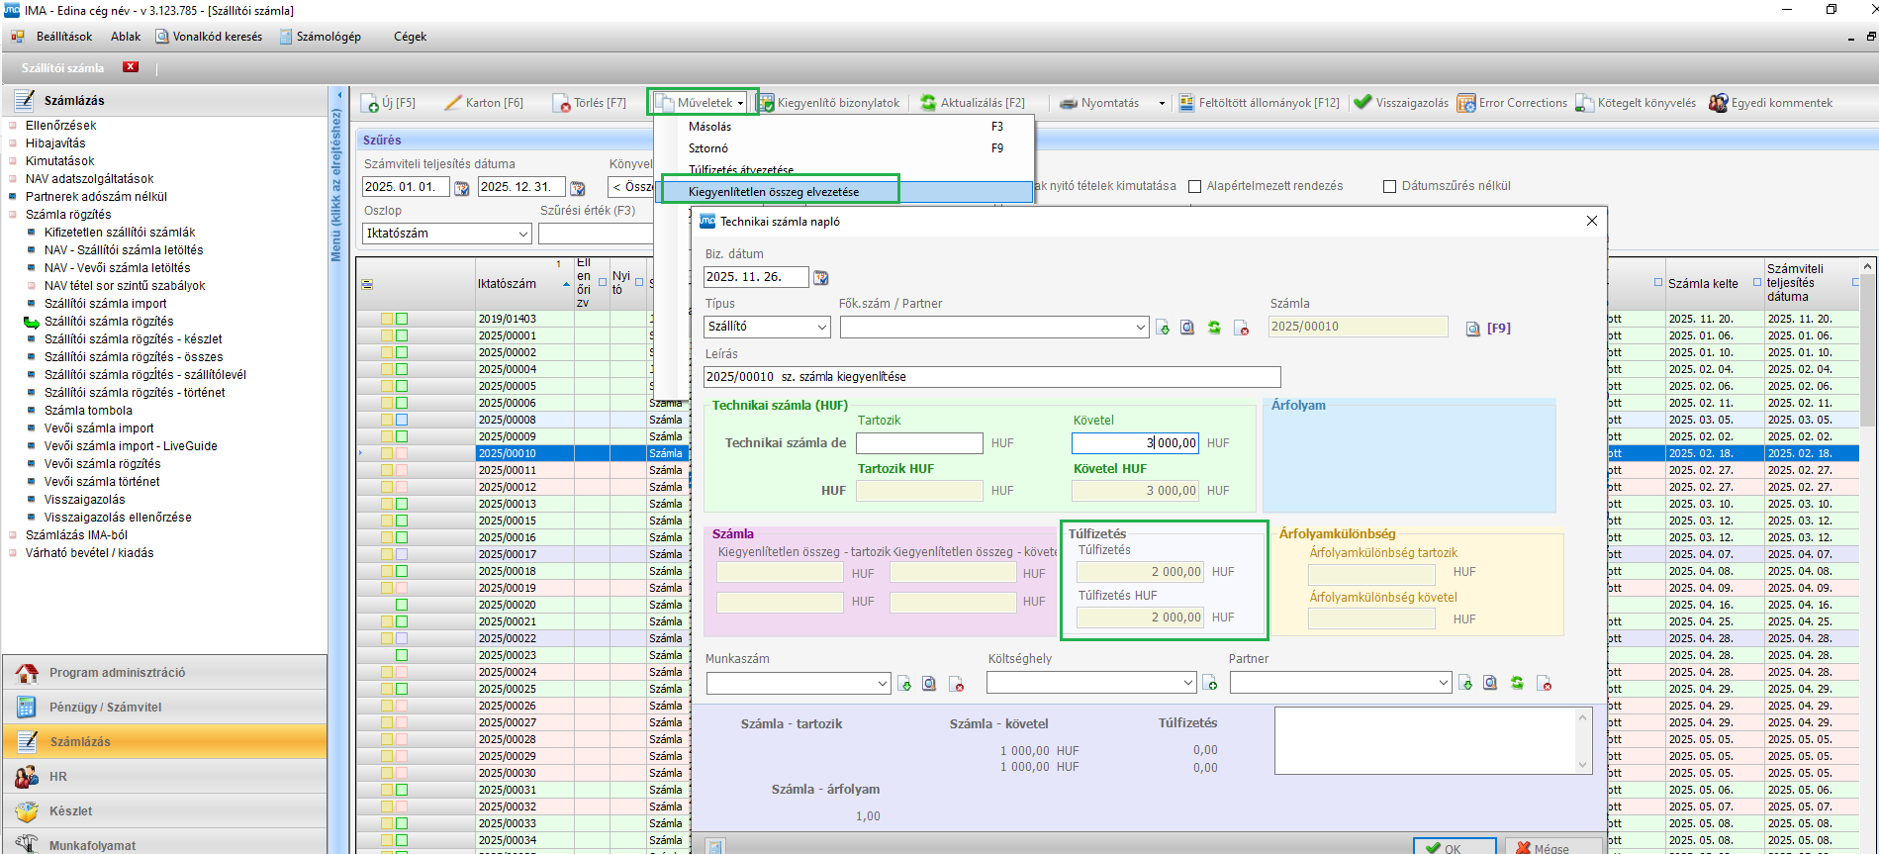Viewport: 1879px width, 854px height.
Task: Open Számológép calculator from top bar
Action: click(320, 37)
